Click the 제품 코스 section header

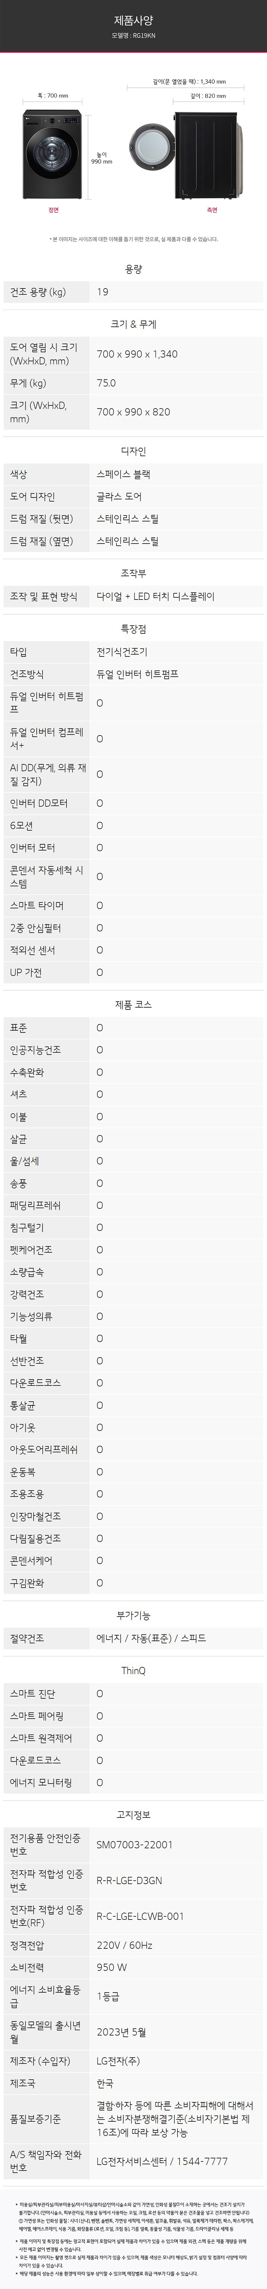point(133,1005)
